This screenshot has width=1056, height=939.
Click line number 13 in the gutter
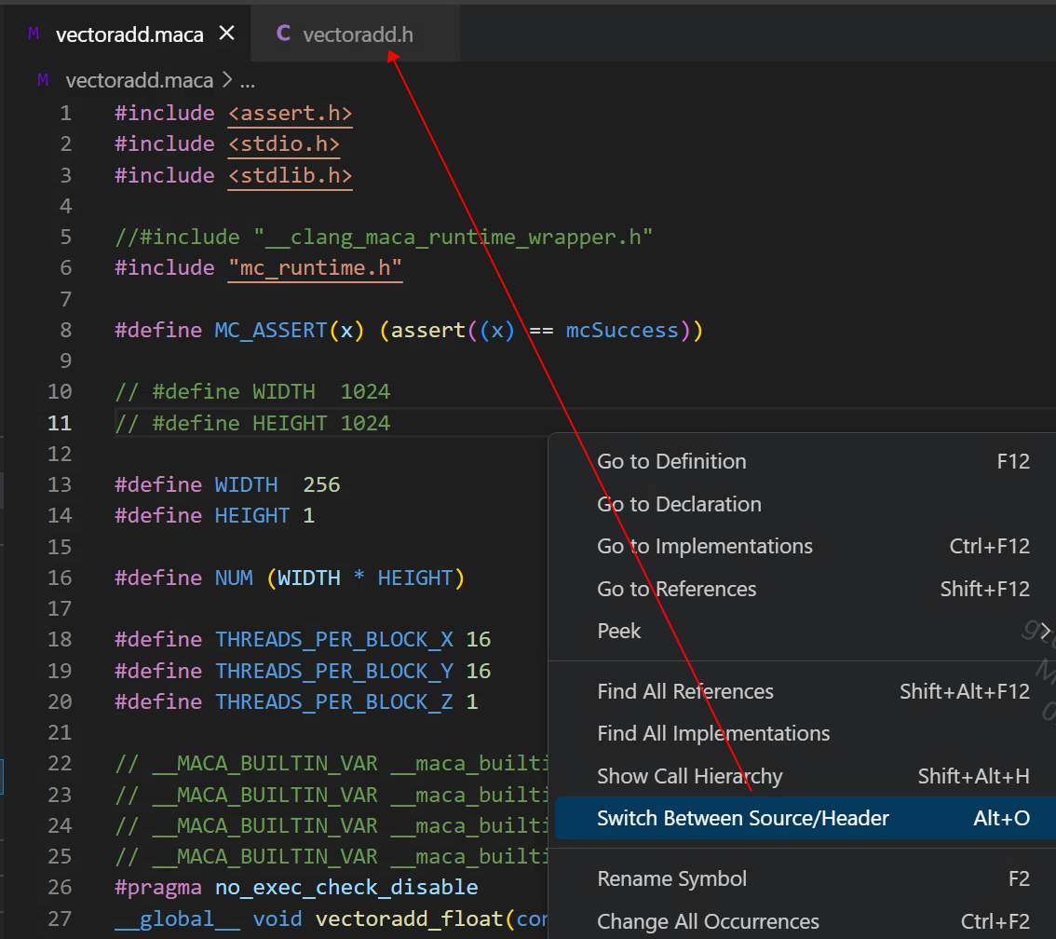pos(60,484)
